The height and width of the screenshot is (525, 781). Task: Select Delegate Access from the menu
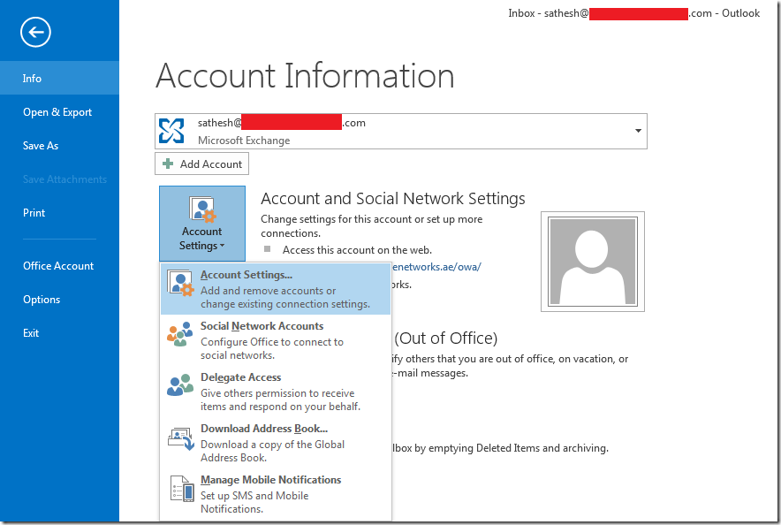click(276, 392)
